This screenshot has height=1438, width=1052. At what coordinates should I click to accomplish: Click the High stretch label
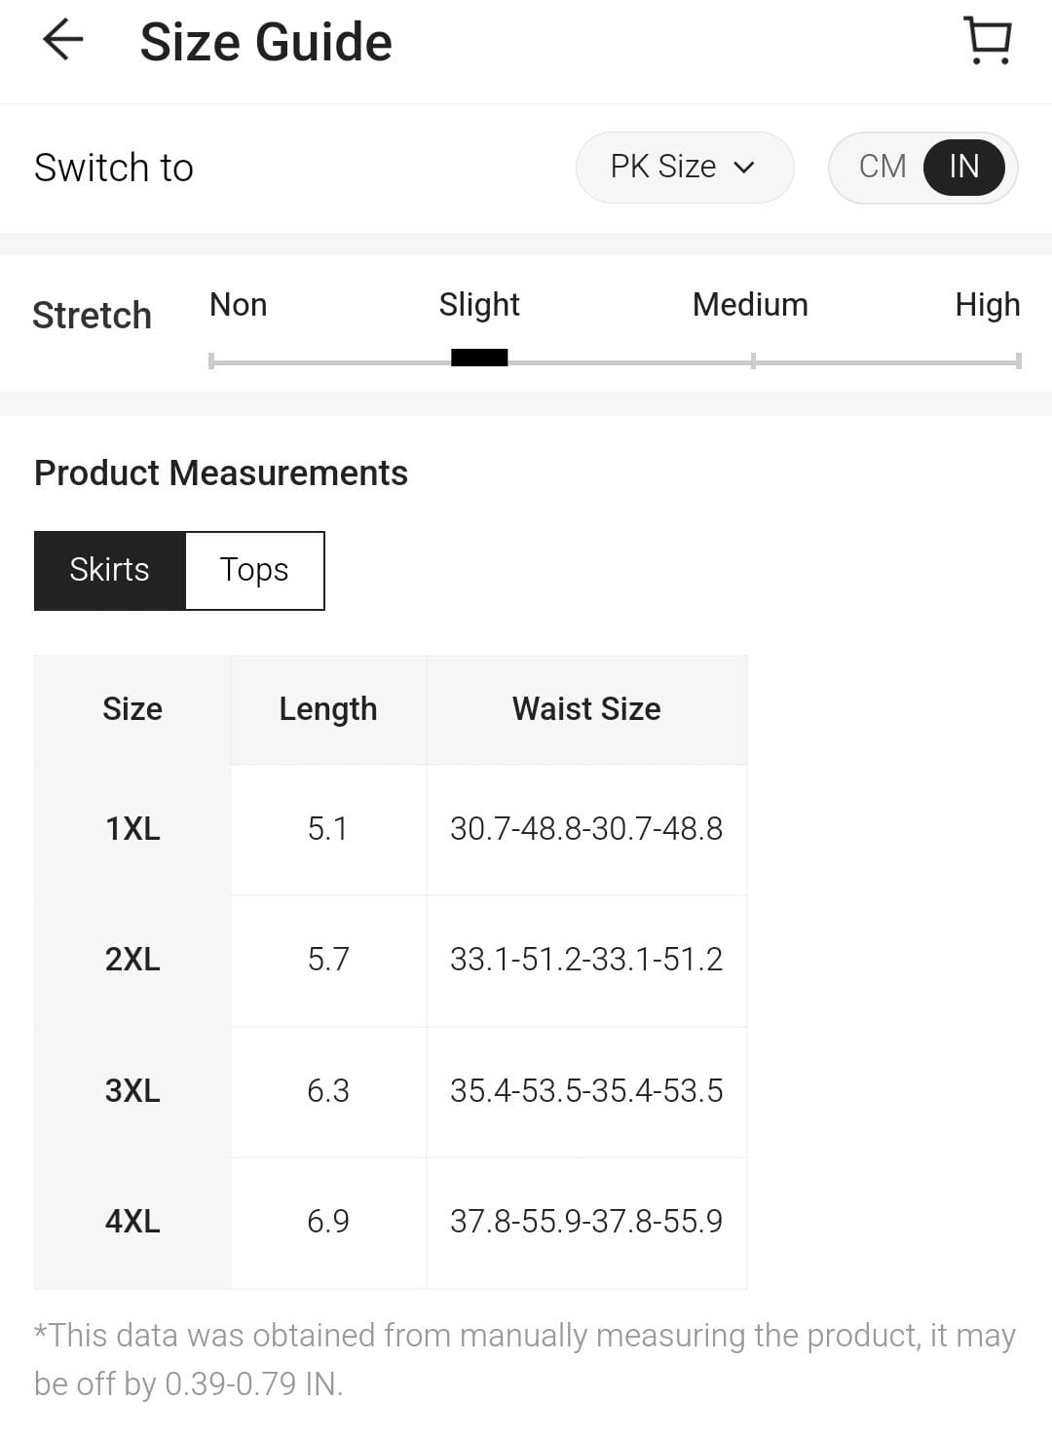[x=987, y=305]
